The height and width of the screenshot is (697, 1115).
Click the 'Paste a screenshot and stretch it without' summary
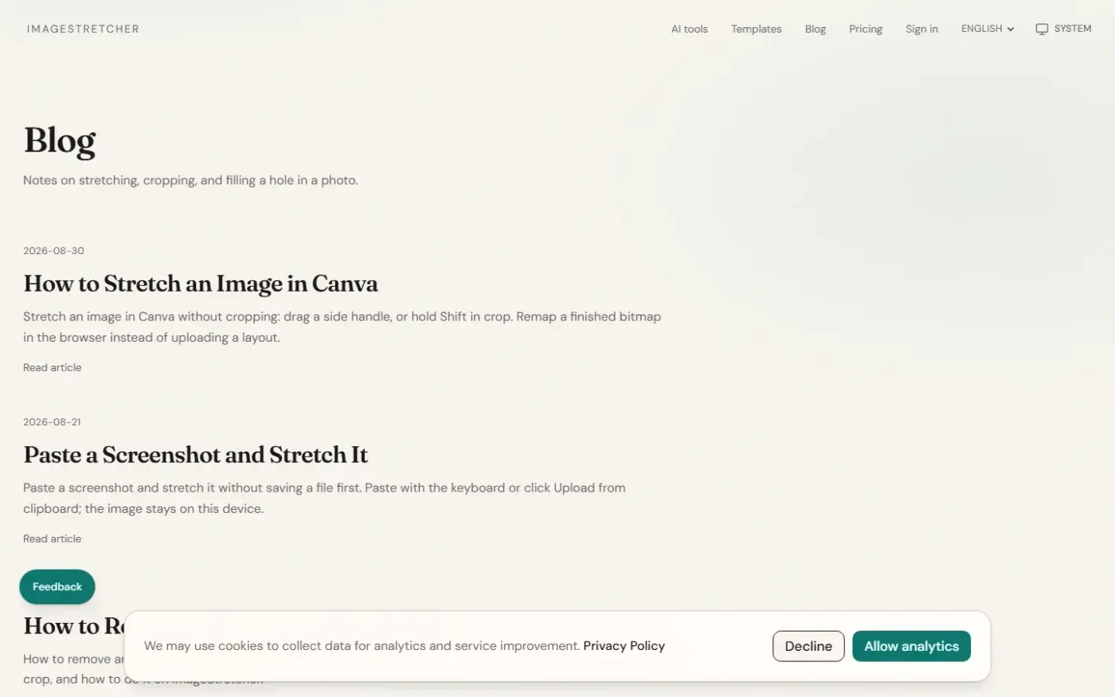324,498
